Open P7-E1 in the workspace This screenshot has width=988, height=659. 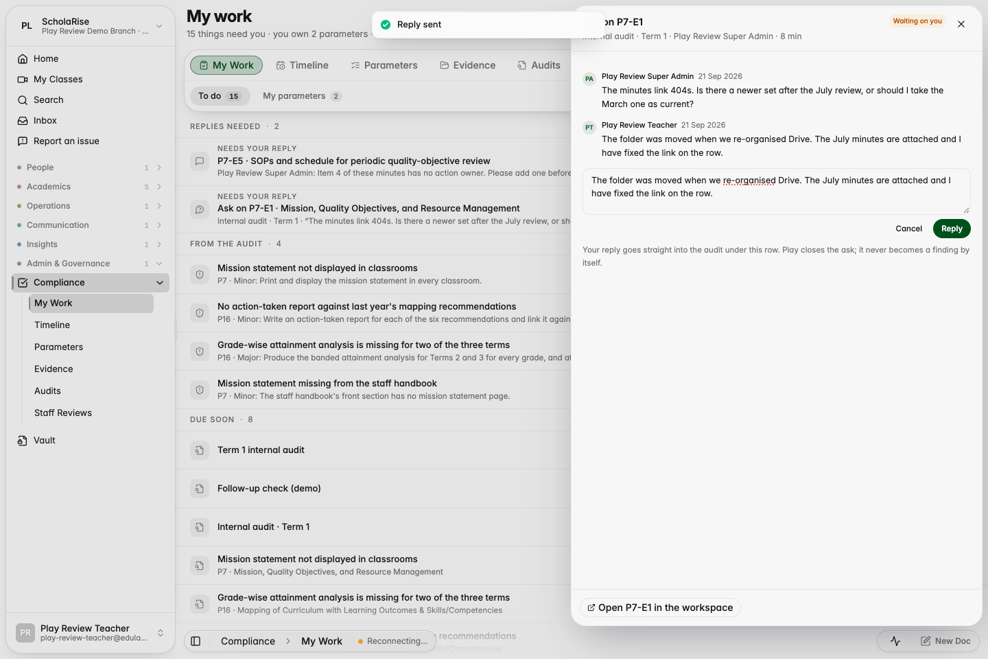pyautogui.click(x=661, y=608)
